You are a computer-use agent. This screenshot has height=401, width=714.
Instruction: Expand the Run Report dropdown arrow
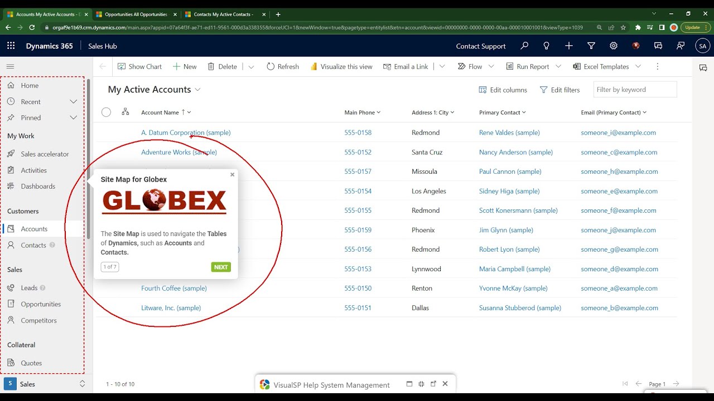click(558, 66)
